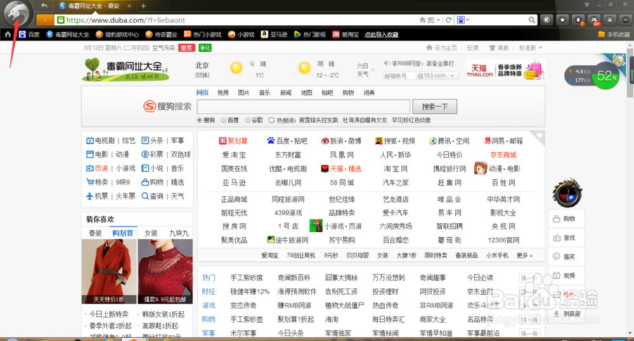Open 百度 bookmark in bookmarks bar
The image size is (634, 341).
pyautogui.click(x=29, y=34)
